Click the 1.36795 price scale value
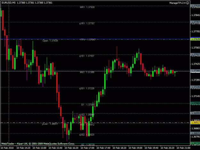 [x=196, y=137]
